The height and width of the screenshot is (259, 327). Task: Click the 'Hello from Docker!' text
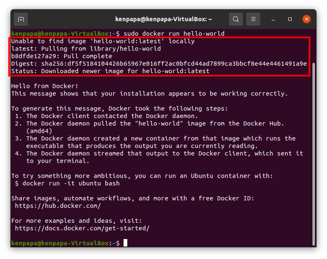pos(45,86)
